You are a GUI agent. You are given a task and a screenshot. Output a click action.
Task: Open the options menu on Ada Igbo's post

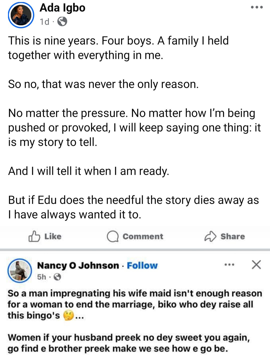tap(257, 7)
